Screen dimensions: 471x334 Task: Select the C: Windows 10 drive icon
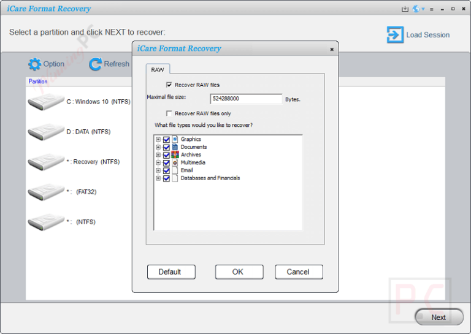point(46,102)
